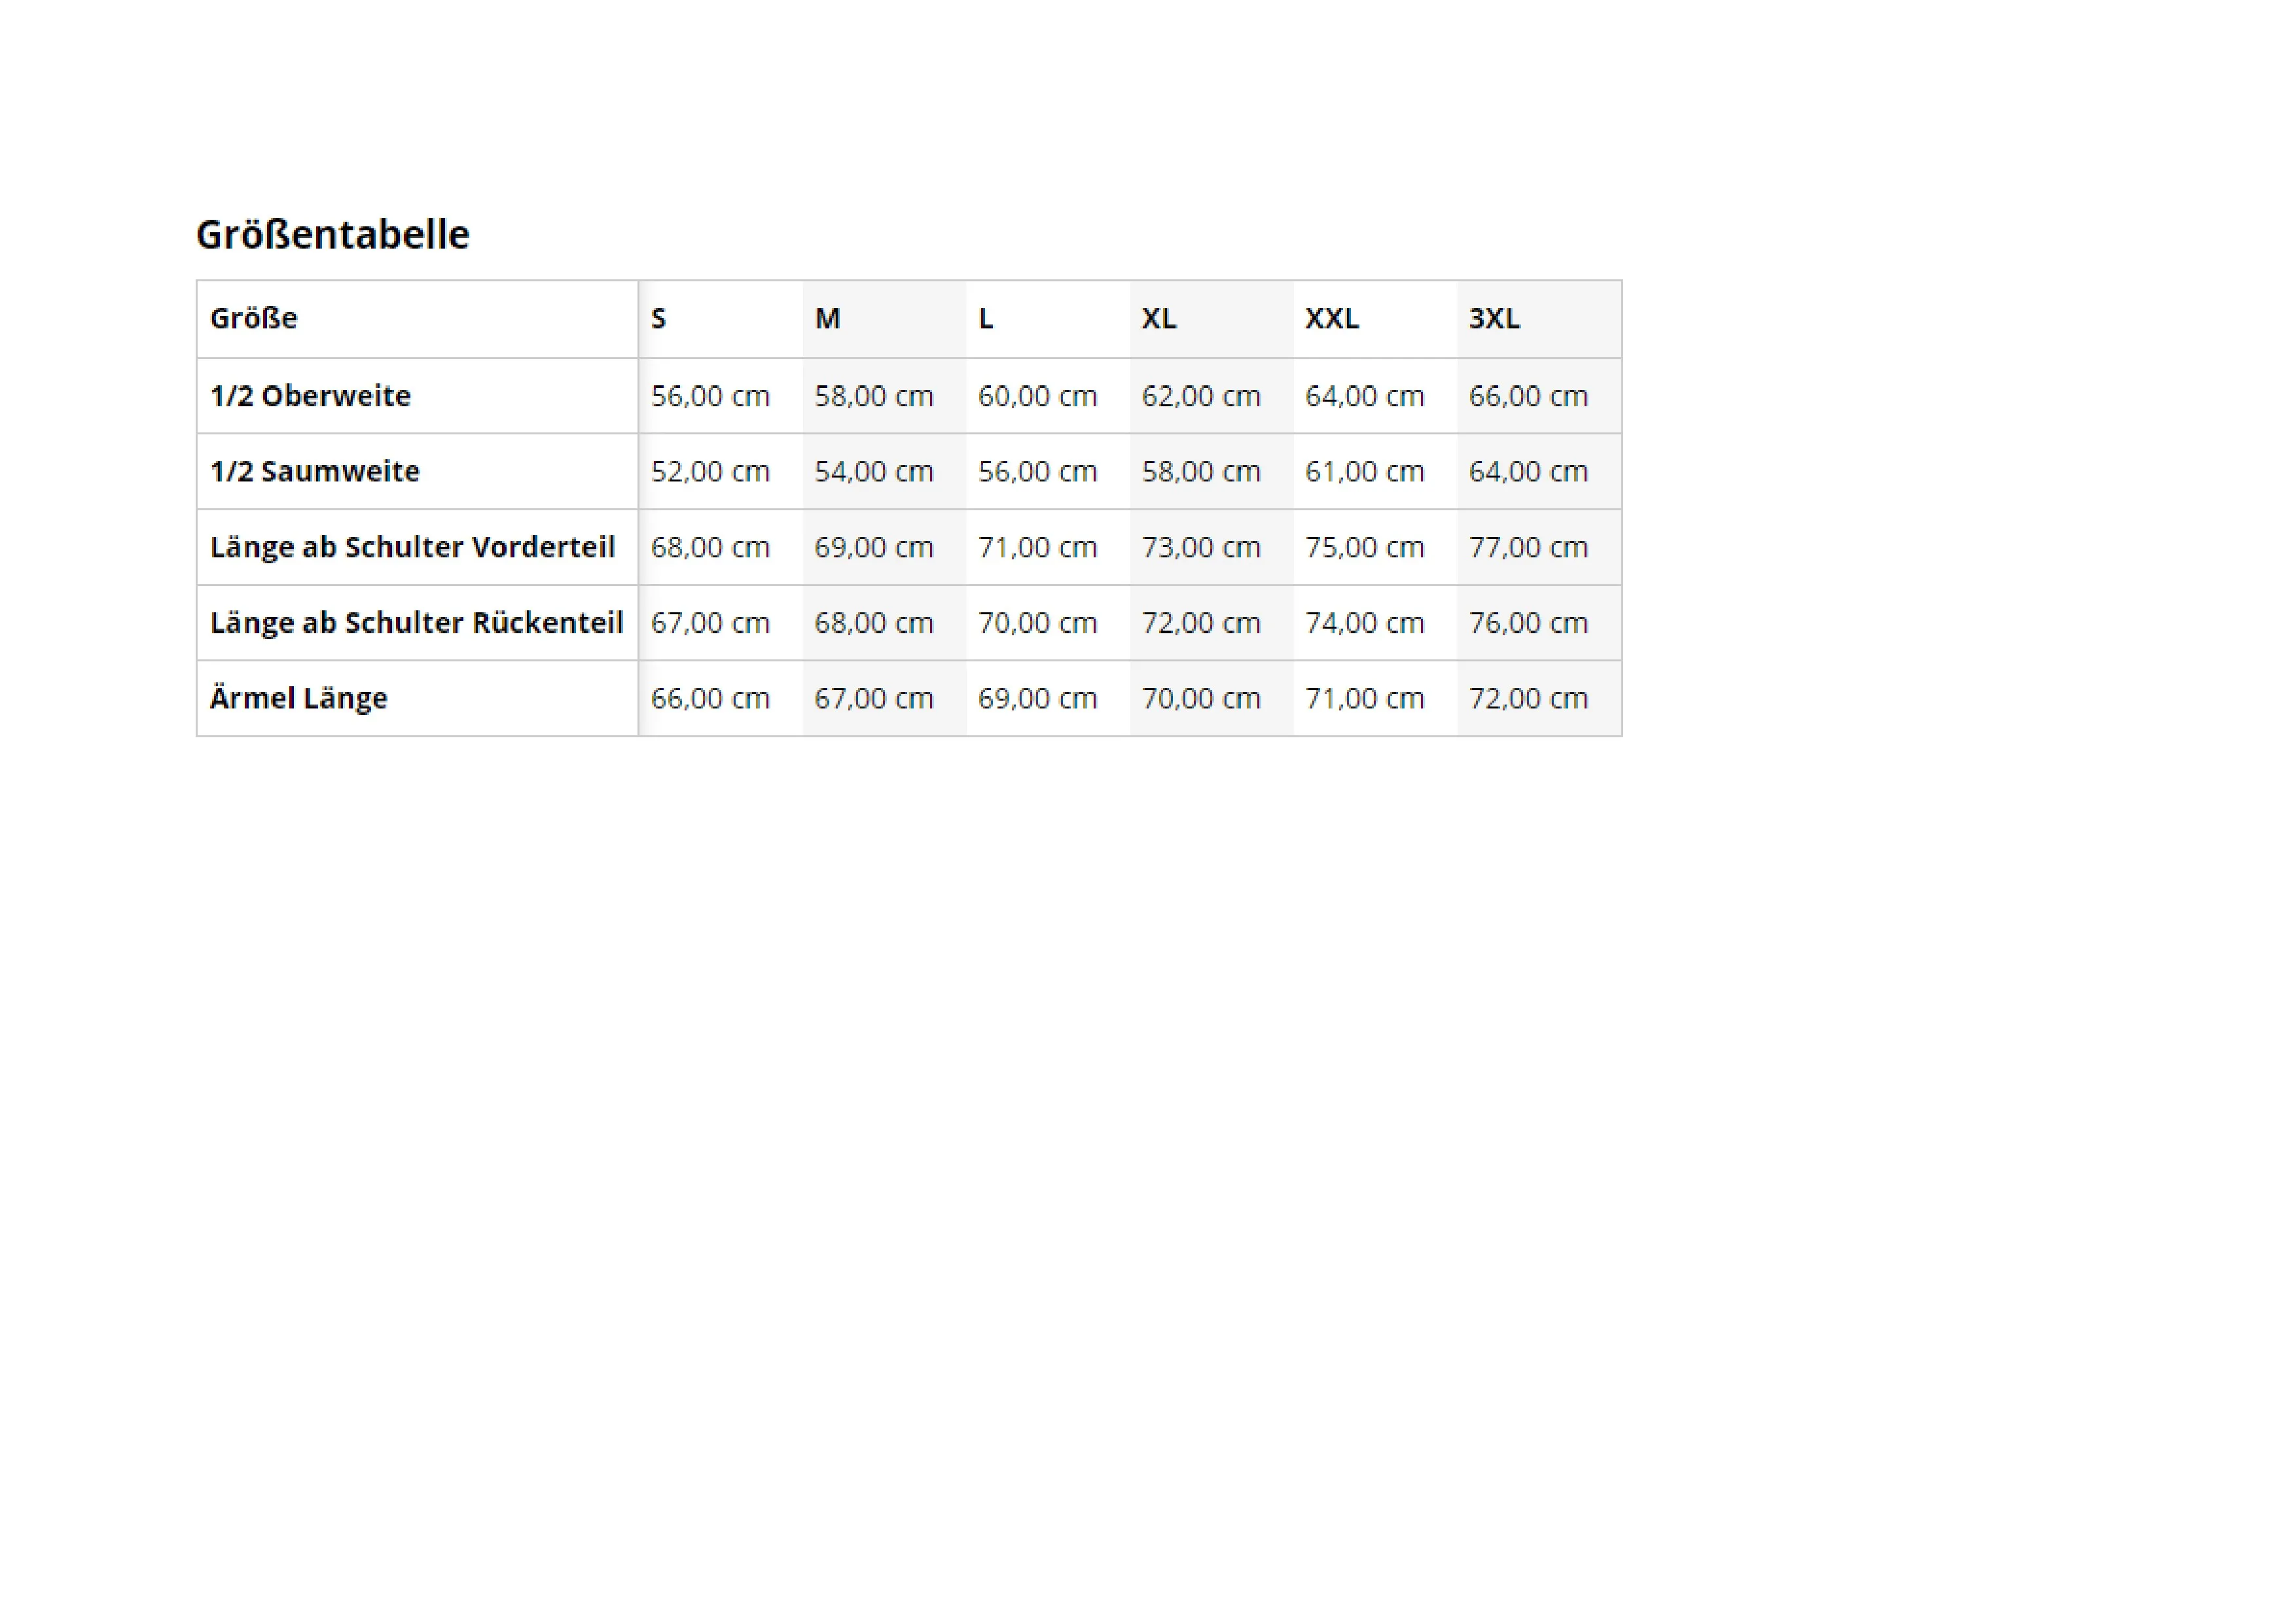Click the Rückenteil S value 67,00 cm
This screenshot has height=1623, width=2296.
pos(710,623)
